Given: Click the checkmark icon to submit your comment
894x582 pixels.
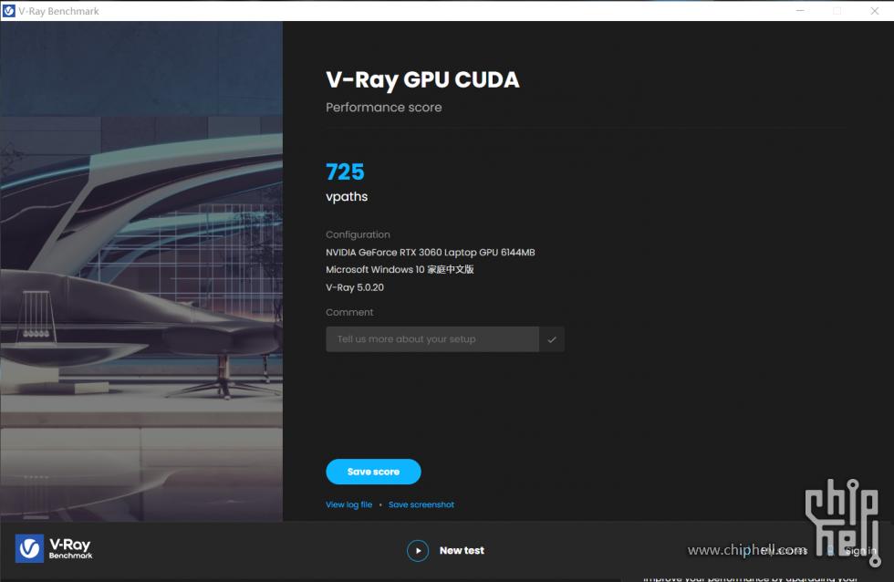Looking at the screenshot, I should click(x=553, y=338).
